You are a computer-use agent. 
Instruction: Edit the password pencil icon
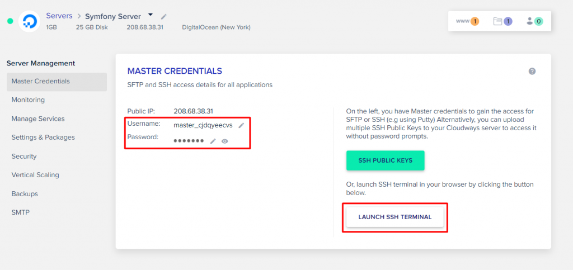(213, 141)
